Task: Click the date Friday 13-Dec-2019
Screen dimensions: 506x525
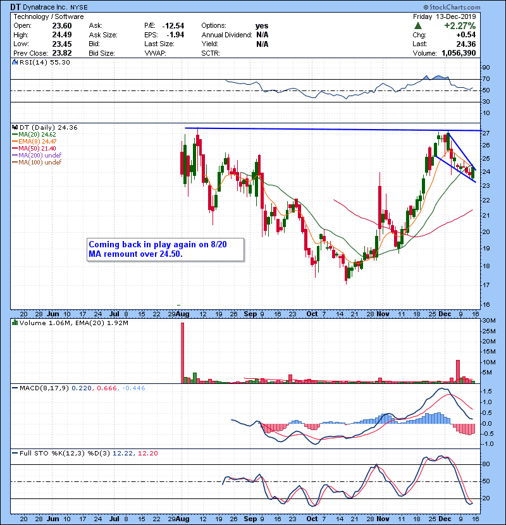Action: tap(445, 16)
